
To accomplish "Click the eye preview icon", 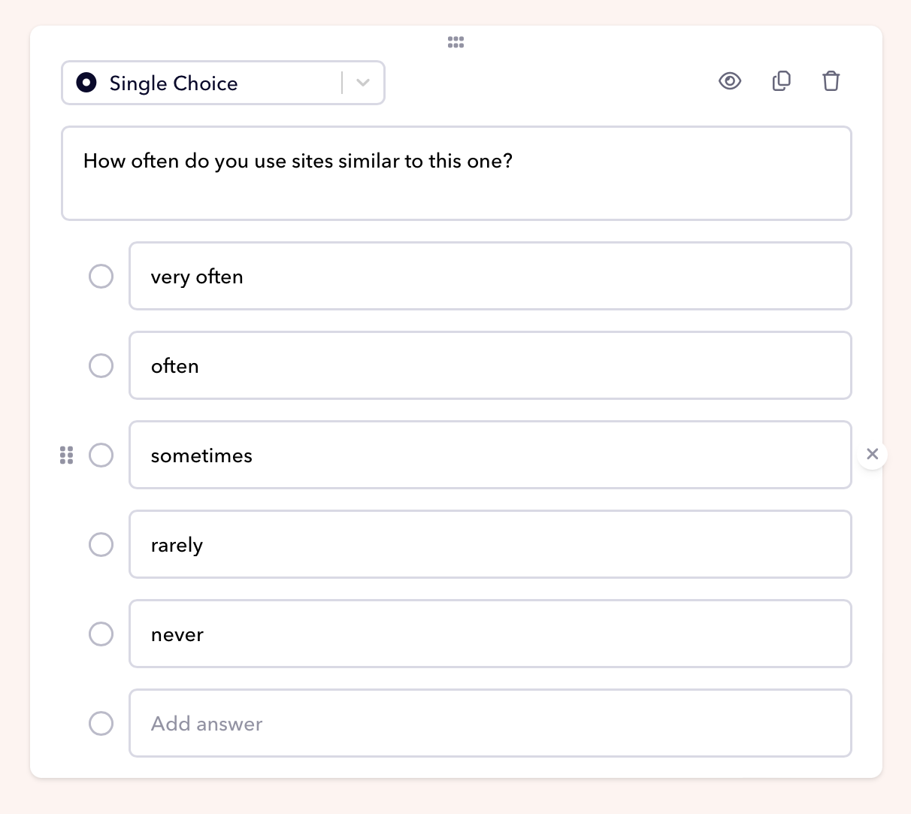I will [x=730, y=81].
